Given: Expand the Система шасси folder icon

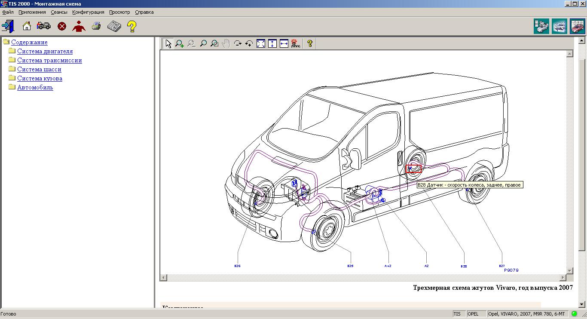Looking at the screenshot, I should click(x=12, y=69).
